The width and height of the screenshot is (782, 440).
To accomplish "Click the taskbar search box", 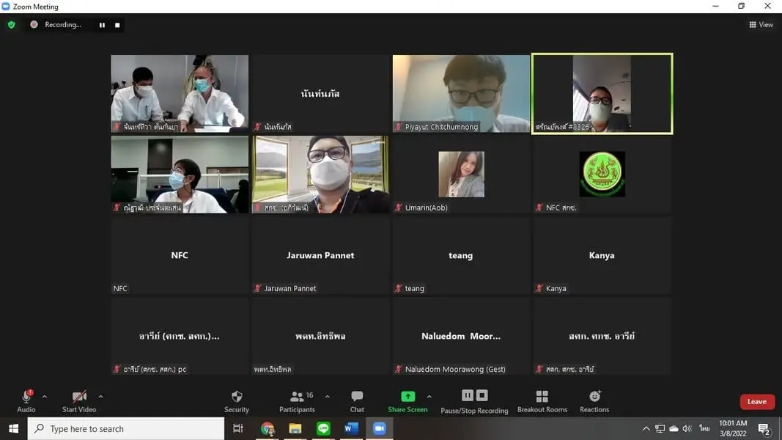I will point(125,428).
